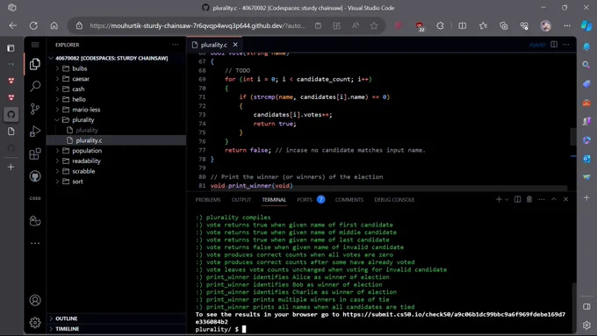Open the GitHub view in activity bar
The height and width of the screenshot is (336, 597).
tap(35, 176)
